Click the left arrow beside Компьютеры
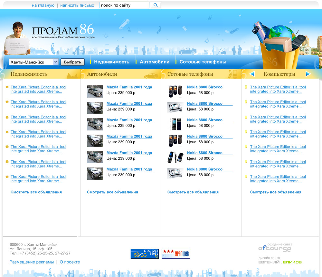The image size is (322, 277). [252, 74]
